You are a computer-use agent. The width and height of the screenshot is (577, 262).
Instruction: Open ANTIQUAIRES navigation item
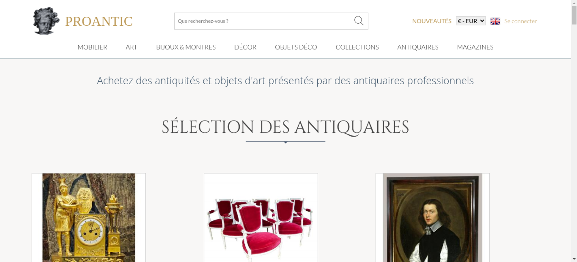418,47
